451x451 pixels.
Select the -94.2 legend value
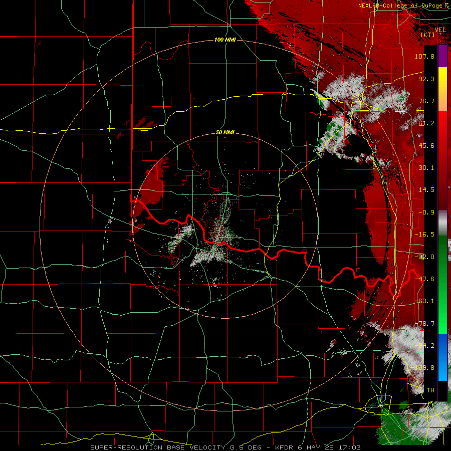pos(424,346)
